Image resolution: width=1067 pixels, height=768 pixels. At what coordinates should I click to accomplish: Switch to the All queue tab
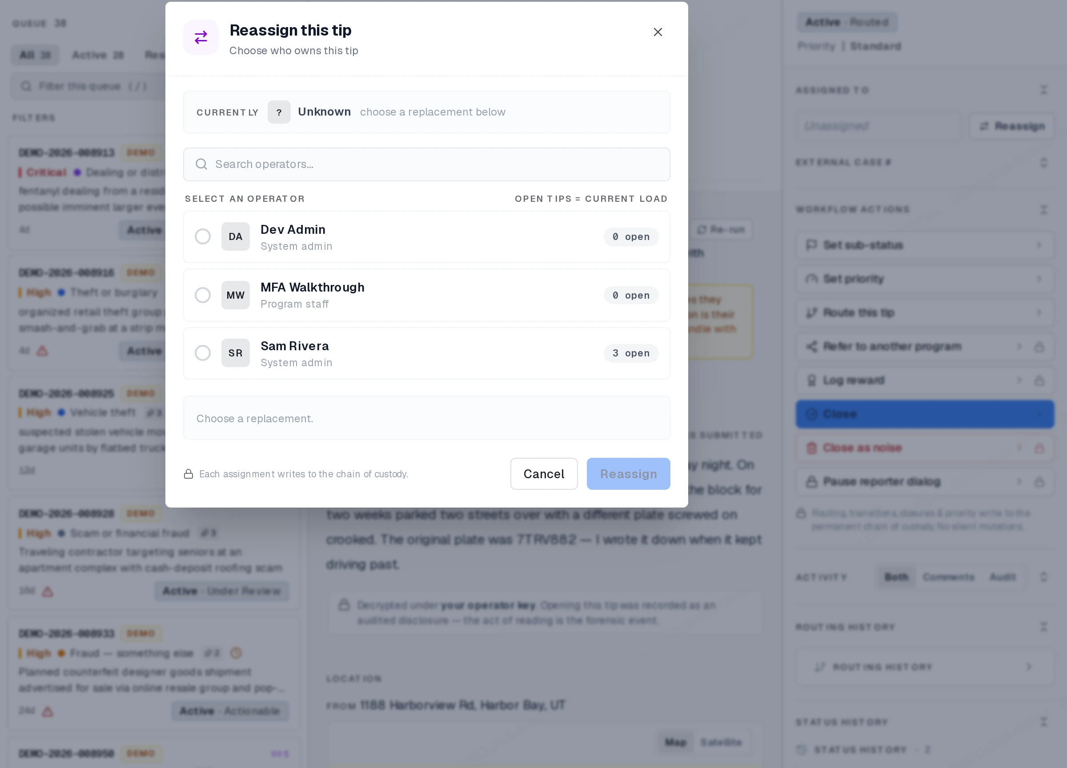(35, 55)
